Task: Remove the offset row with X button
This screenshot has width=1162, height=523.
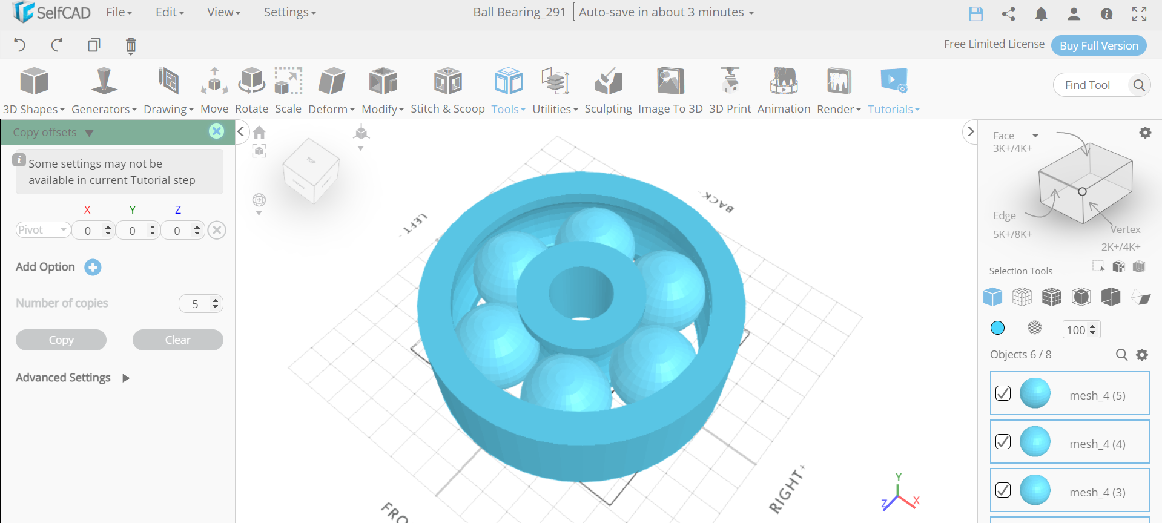Action: click(x=217, y=230)
